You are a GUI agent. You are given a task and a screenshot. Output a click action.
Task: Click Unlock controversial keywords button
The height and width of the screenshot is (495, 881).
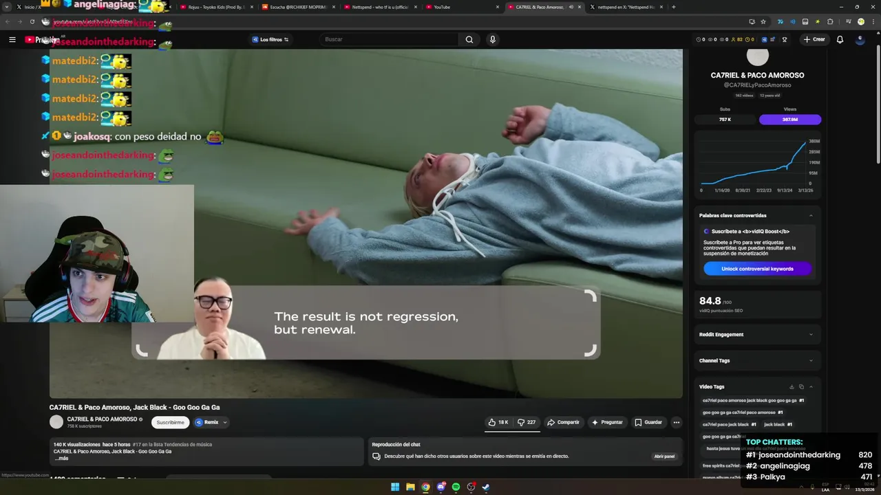757,269
